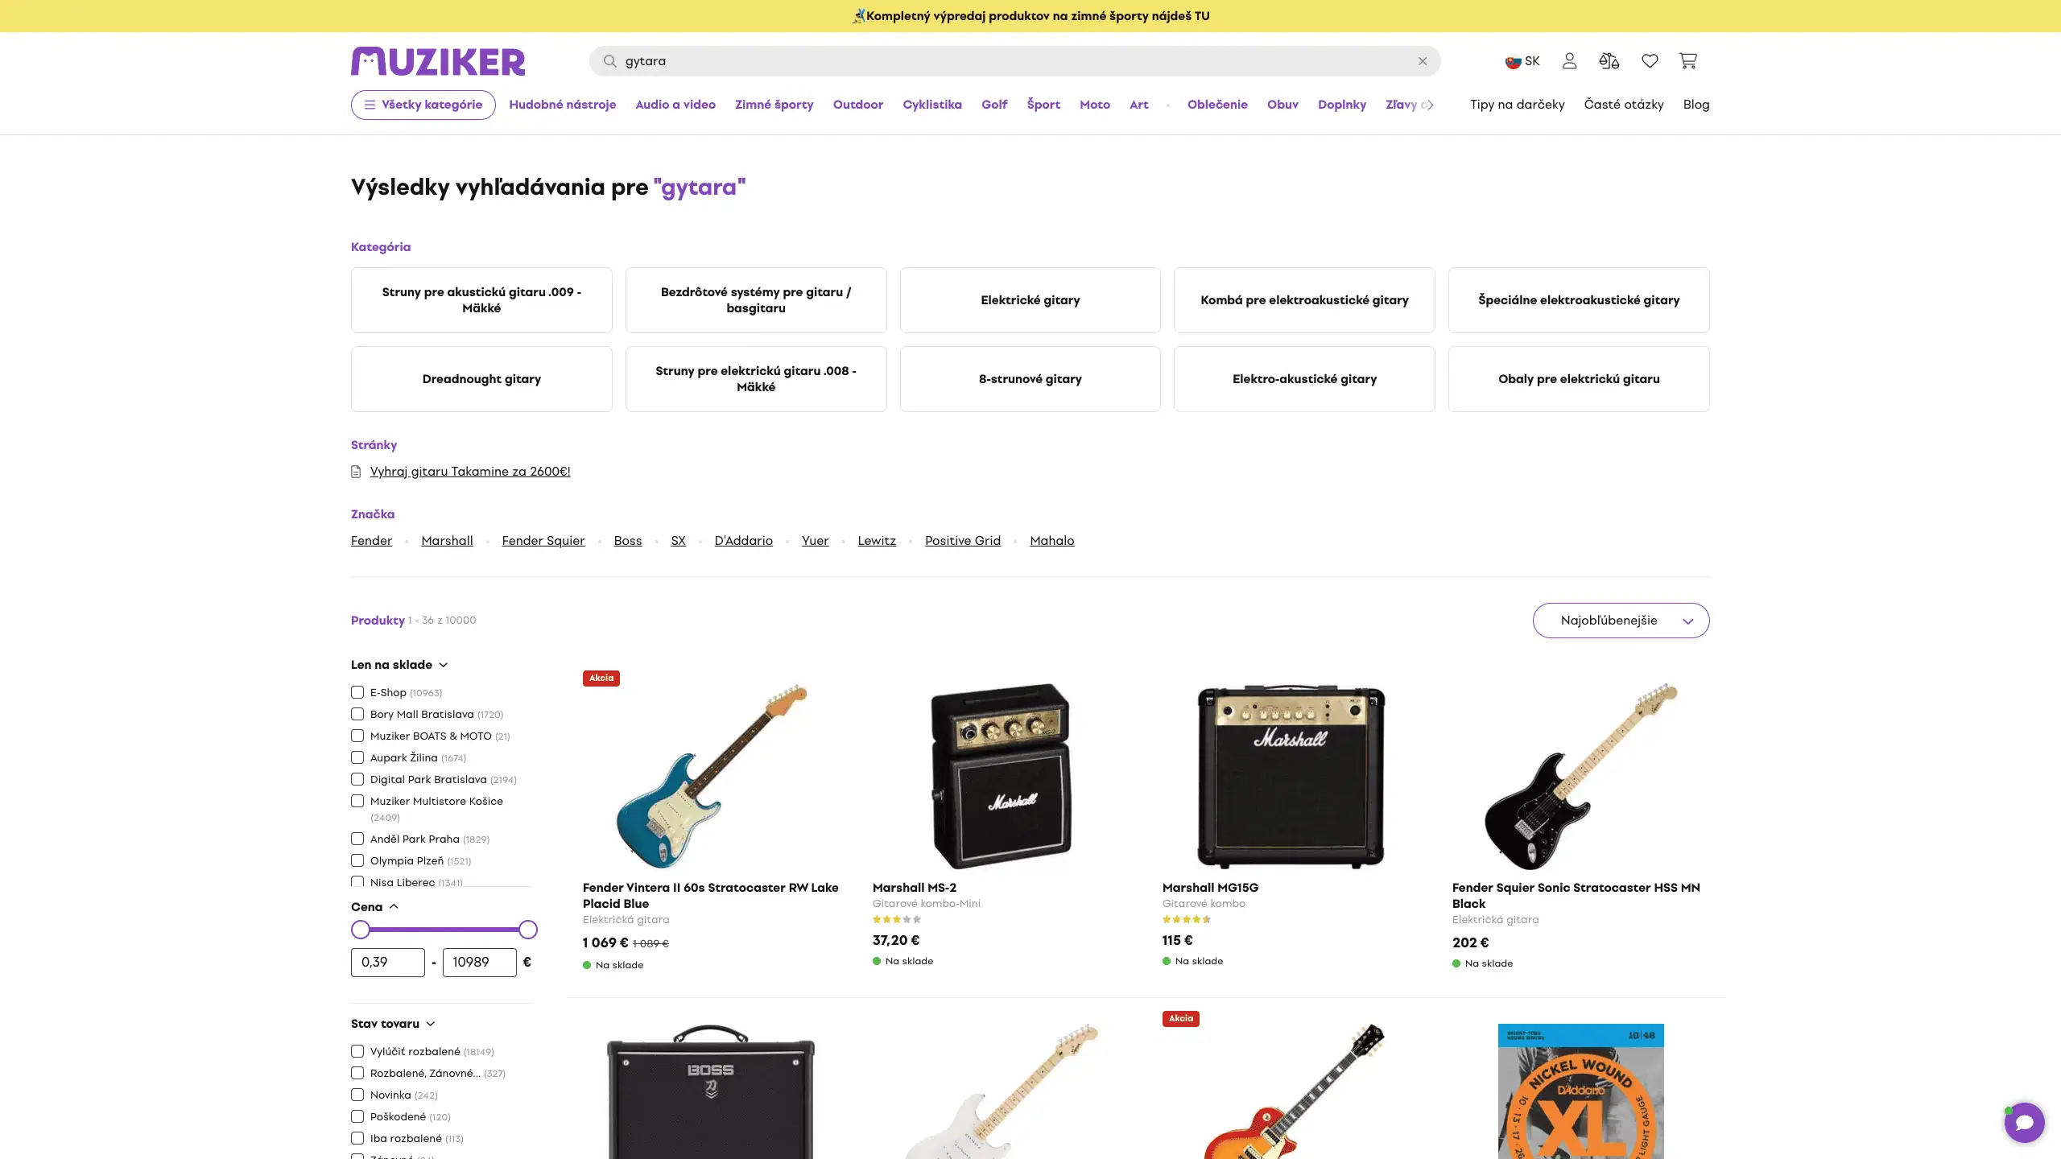The image size is (2061, 1159).
Task: Tick the Bory Mall Bratislava checkbox
Action: (x=357, y=714)
